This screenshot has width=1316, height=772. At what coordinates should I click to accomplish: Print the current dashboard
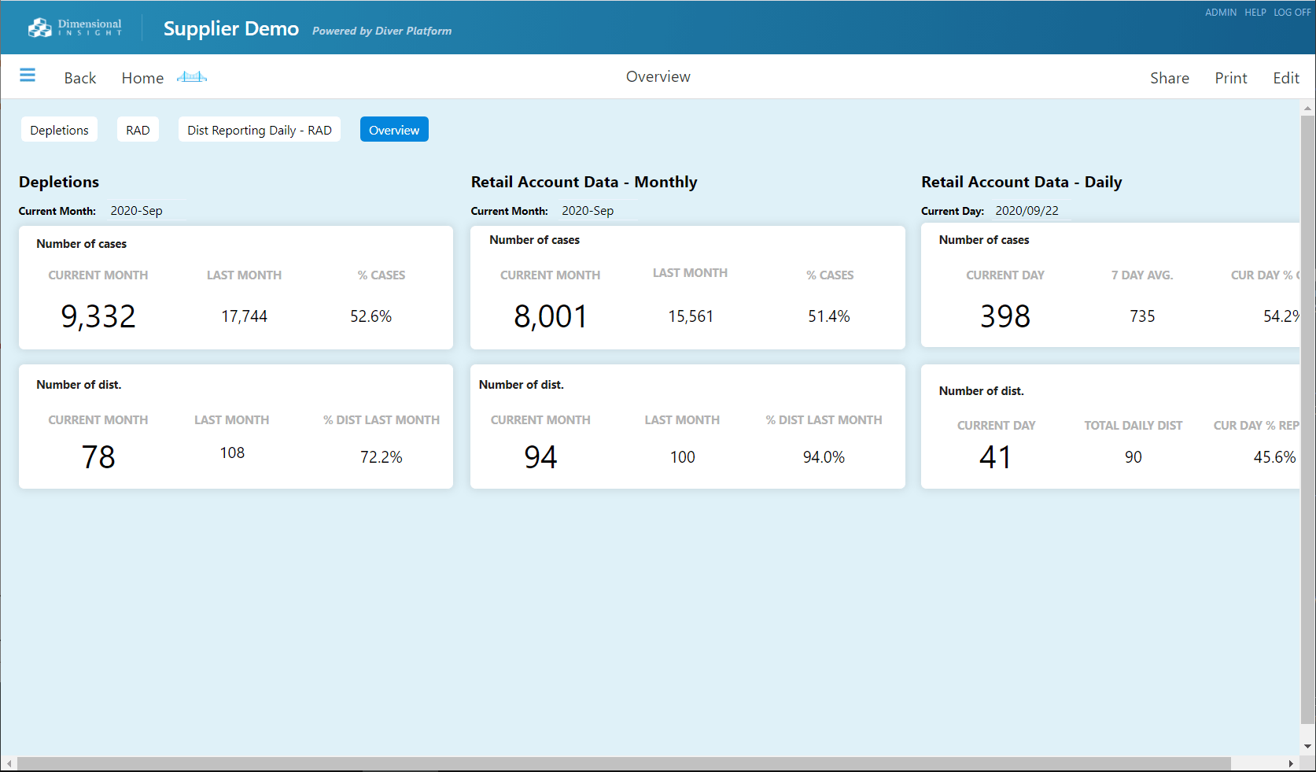click(1230, 78)
